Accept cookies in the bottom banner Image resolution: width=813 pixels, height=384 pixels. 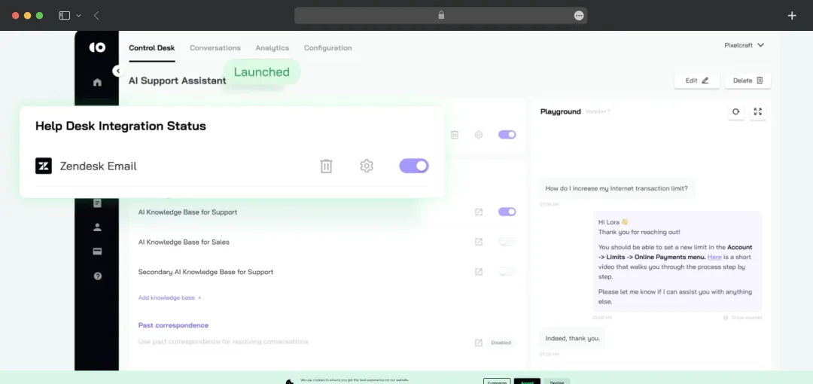pos(527,382)
